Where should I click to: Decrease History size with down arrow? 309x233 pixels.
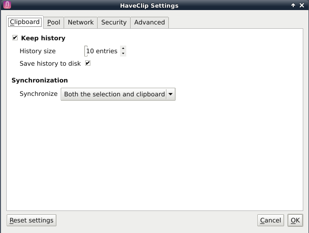pos(123,53)
